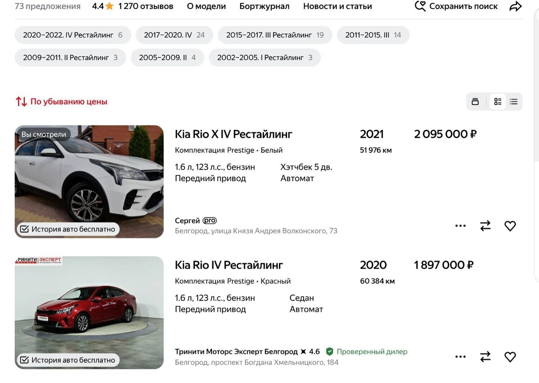Open Тринити Моторс Эксперт Белгород dealer page
This screenshot has width=539, height=383.
tap(236, 351)
